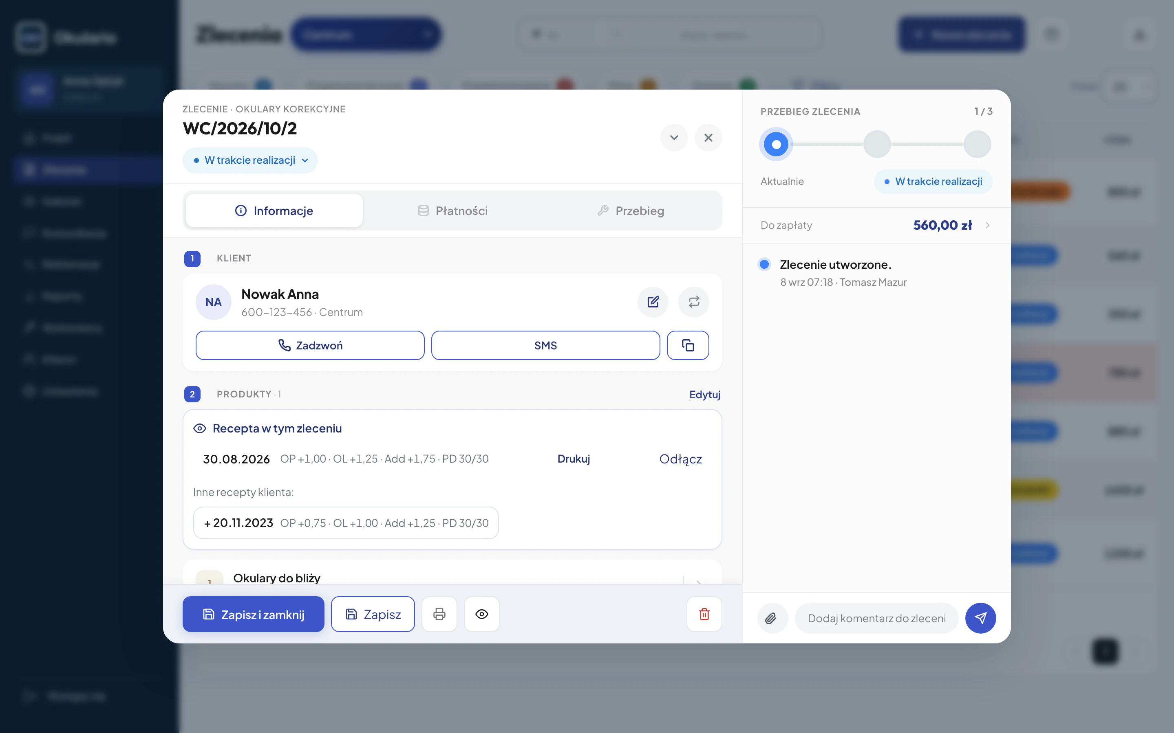Send comment with paper plane icon
1174x733 pixels.
click(x=980, y=618)
